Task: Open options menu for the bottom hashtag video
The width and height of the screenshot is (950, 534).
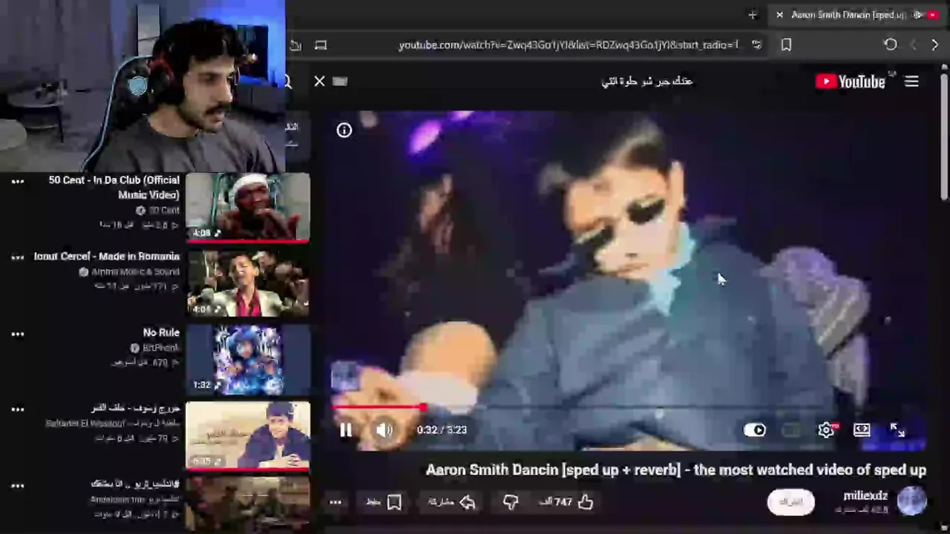Action: pyautogui.click(x=18, y=486)
